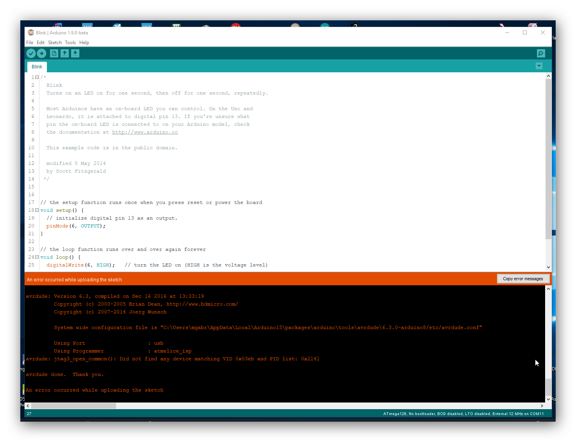Click the 'Using Programmer : atmelice_isp' line
This screenshot has width=576, height=442.
(123, 351)
